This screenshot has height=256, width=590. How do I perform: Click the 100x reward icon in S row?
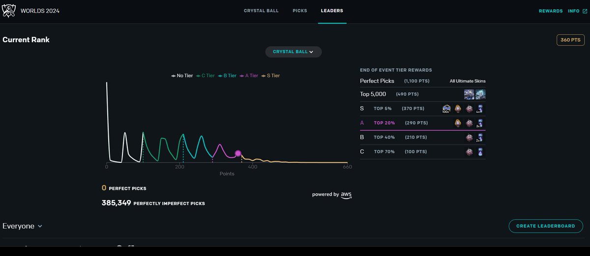[446, 109]
